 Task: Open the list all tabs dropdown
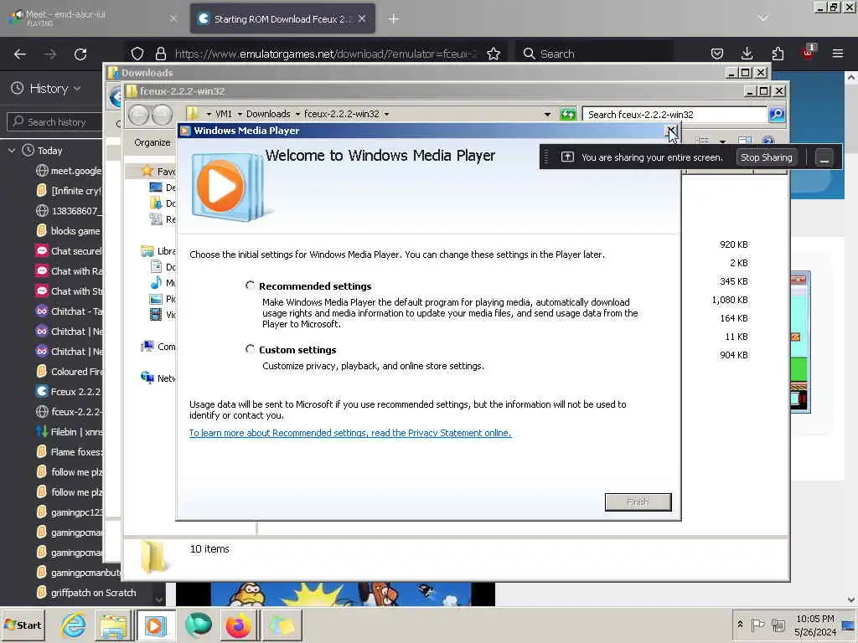point(763,18)
